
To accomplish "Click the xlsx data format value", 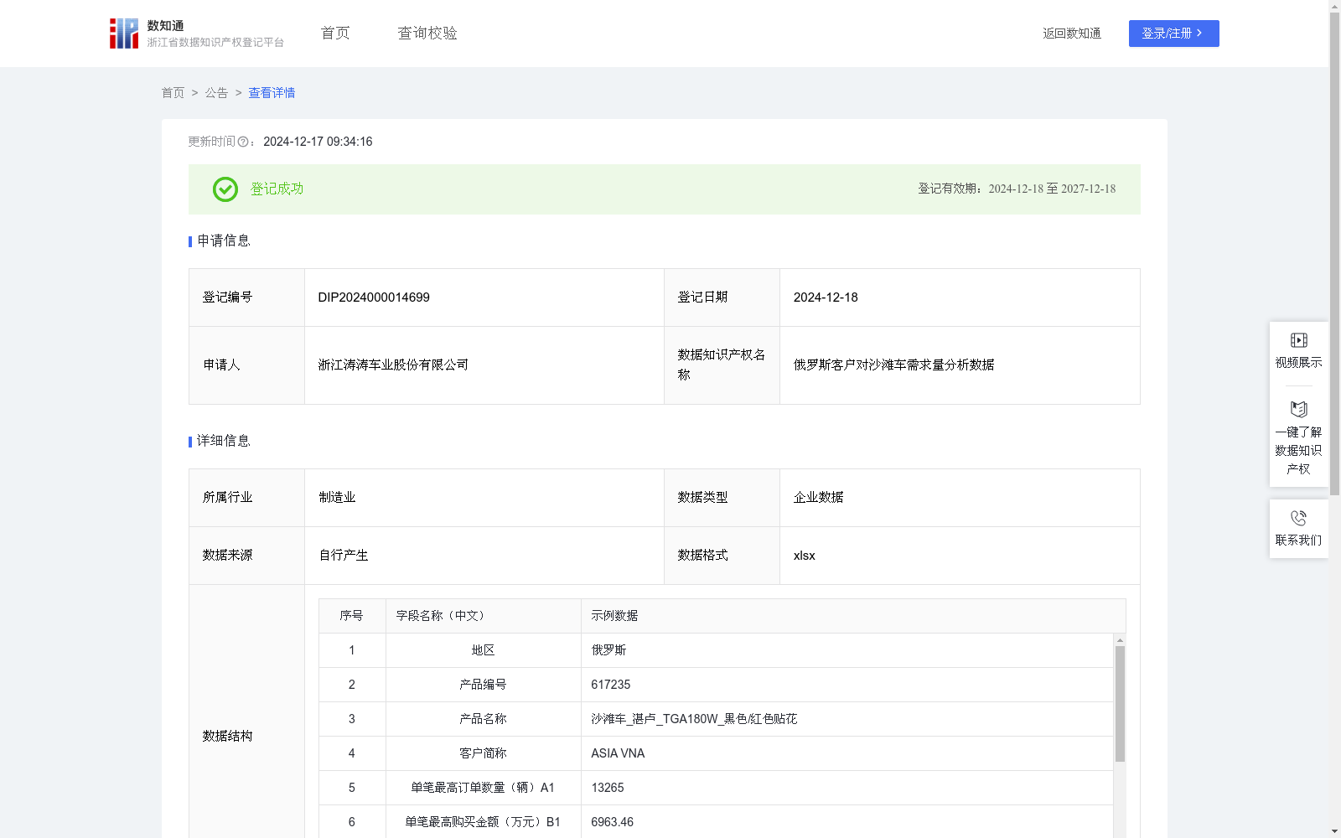I will click(804, 556).
